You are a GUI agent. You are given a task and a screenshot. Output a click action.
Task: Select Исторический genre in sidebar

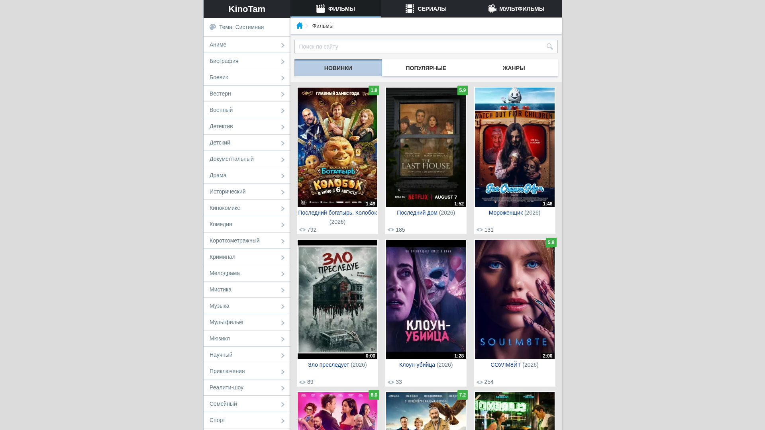point(247,192)
